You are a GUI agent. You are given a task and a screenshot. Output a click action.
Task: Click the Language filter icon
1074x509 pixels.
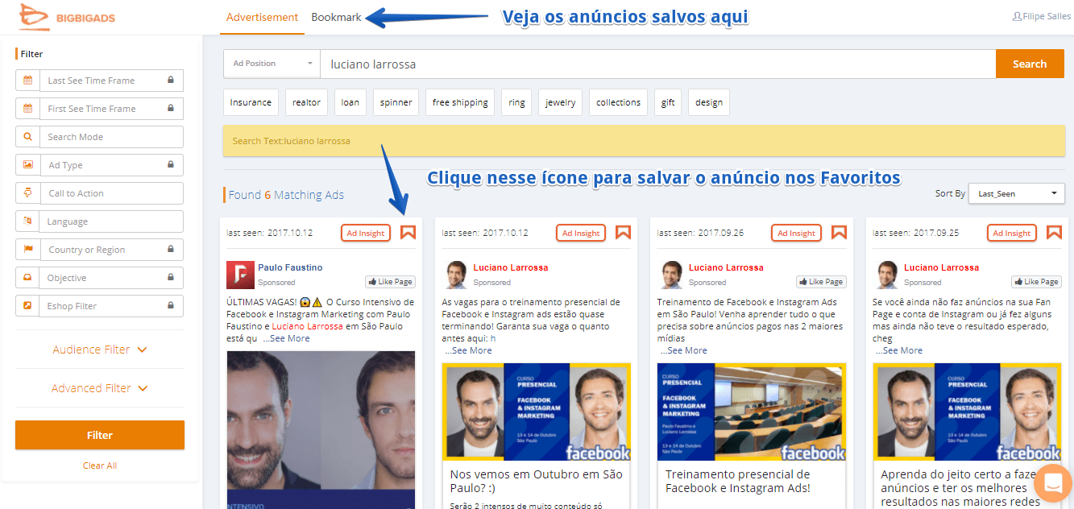pyautogui.click(x=28, y=221)
